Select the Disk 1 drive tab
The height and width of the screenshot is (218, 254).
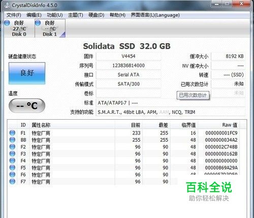click(x=50, y=29)
